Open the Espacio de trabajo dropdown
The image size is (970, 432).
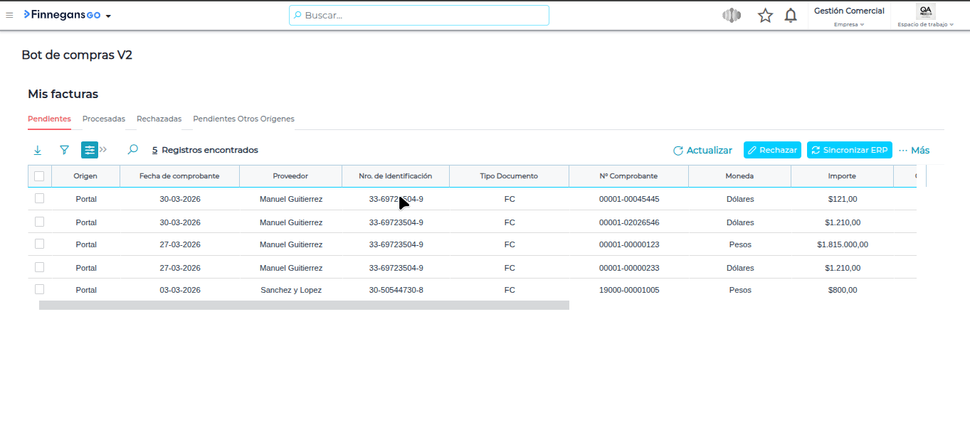coord(925,24)
